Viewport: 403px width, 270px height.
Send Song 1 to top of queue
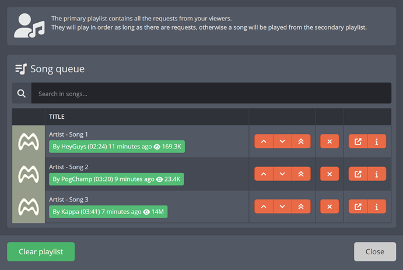tap(301, 141)
